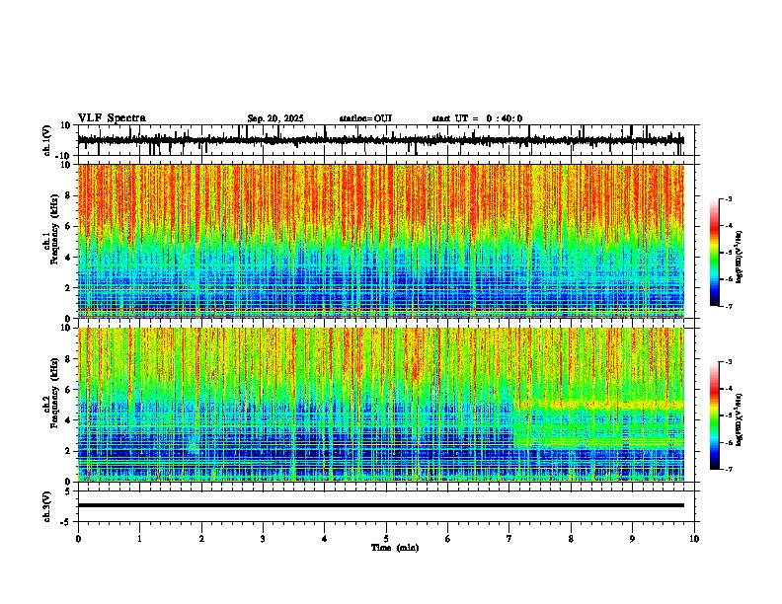The width and height of the screenshot is (782, 604).
Task: Select the date 'Sep. 20, 2025'
Action: 275,118
